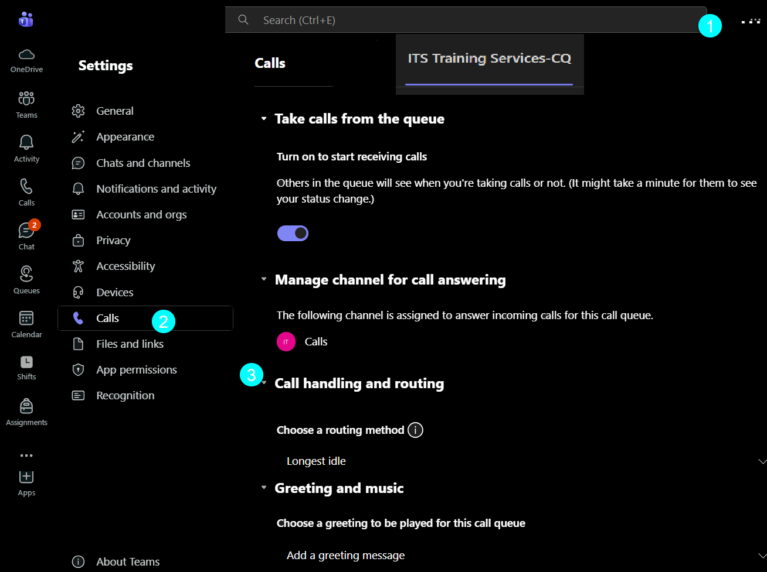767x572 pixels.
Task: Open the About Teams link
Action: [128, 561]
